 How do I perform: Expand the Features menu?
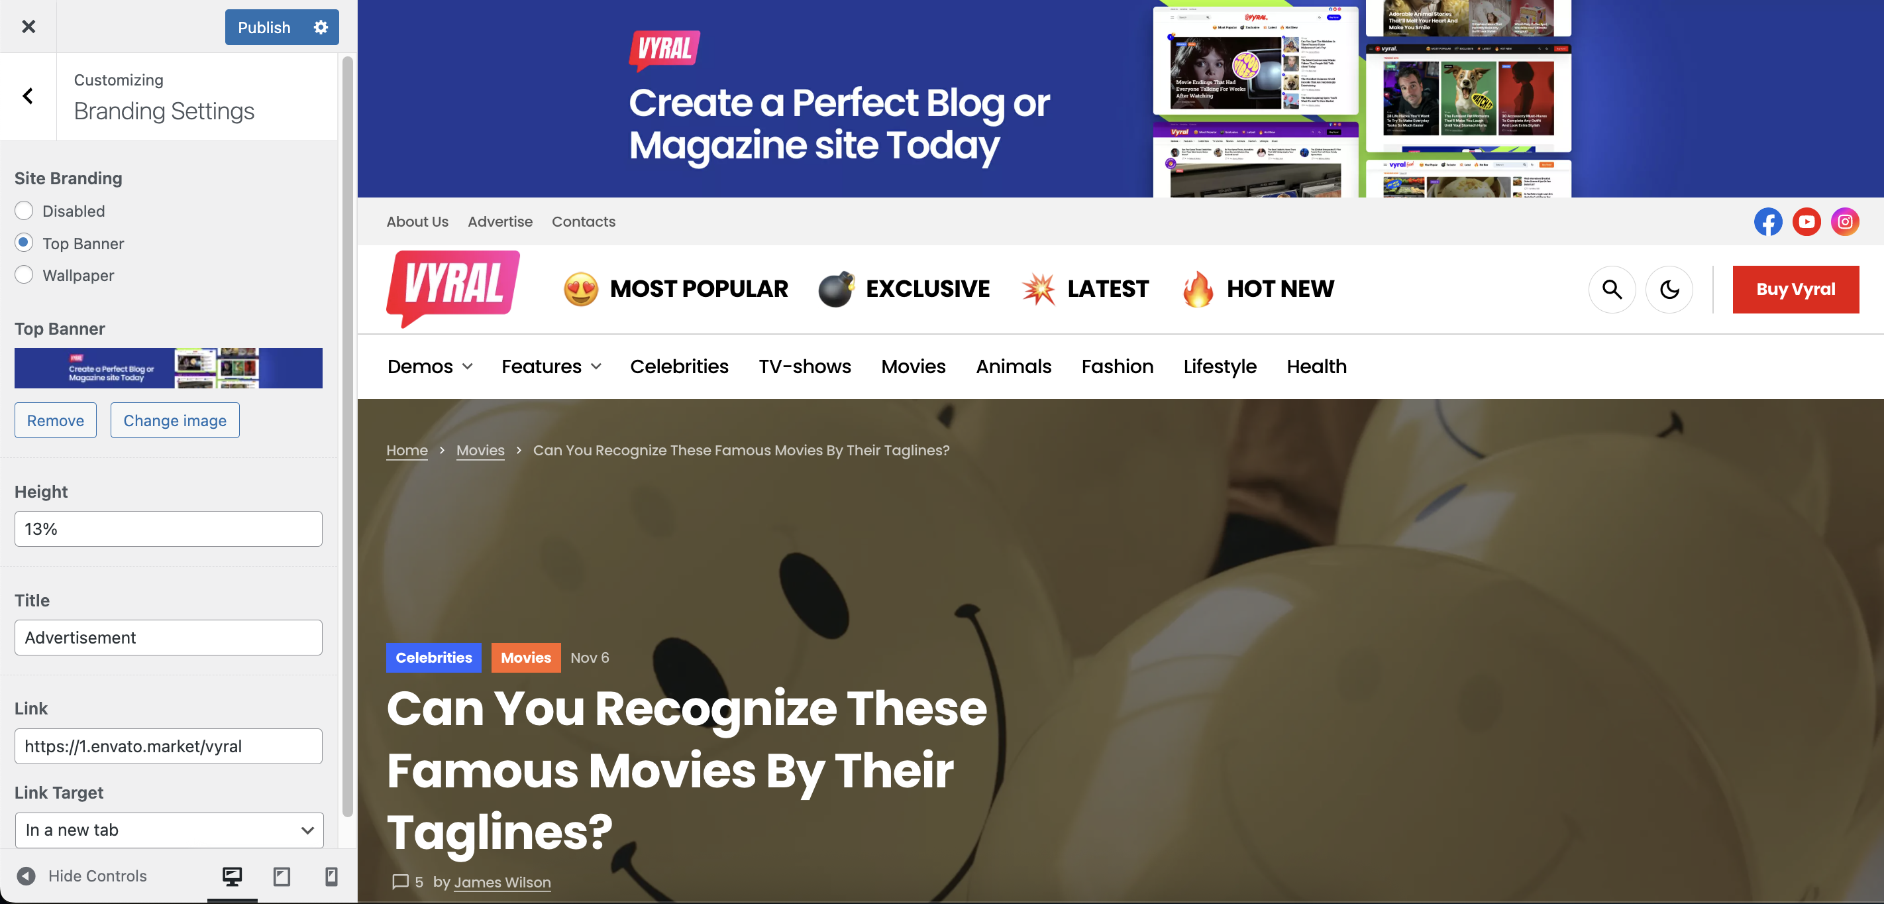point(551,366)
